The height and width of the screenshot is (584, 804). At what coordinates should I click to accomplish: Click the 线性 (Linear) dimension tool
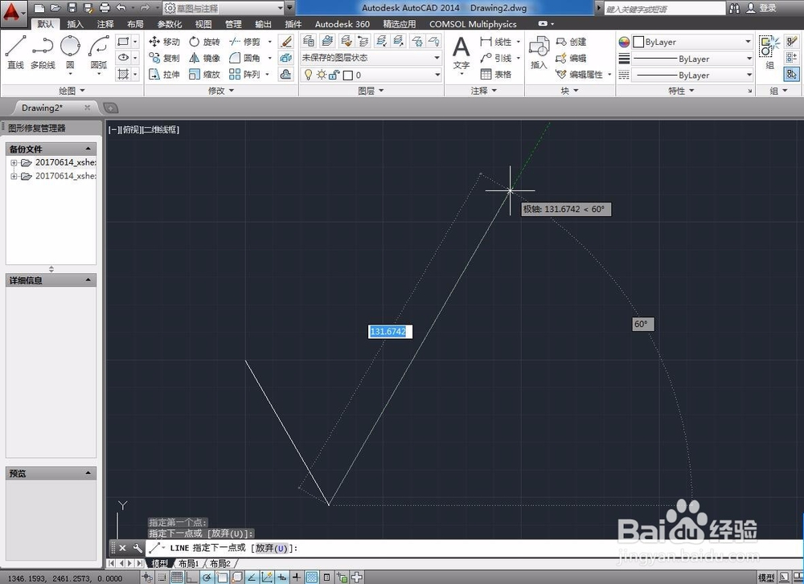pyautogui.click(x=496, y=42)
